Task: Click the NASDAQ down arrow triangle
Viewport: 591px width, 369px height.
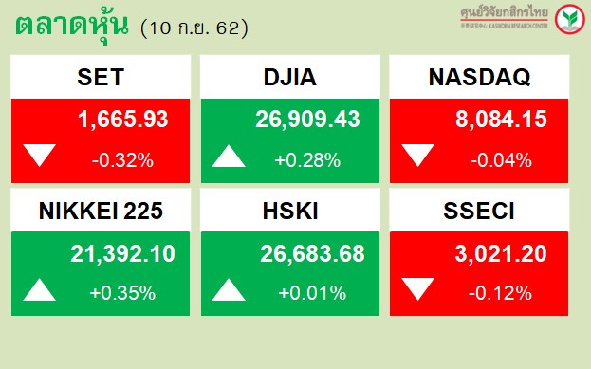Action: coord(417,156)
